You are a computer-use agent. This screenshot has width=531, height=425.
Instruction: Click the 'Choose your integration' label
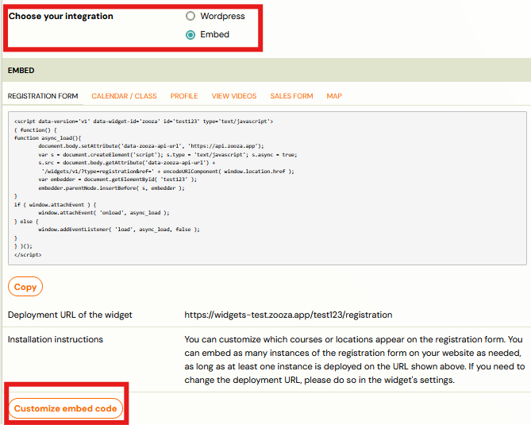[x=61, y=16]
